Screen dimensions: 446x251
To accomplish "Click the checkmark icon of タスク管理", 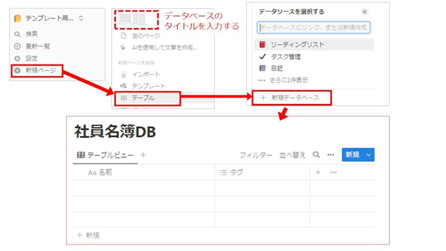I will [262, 56].
